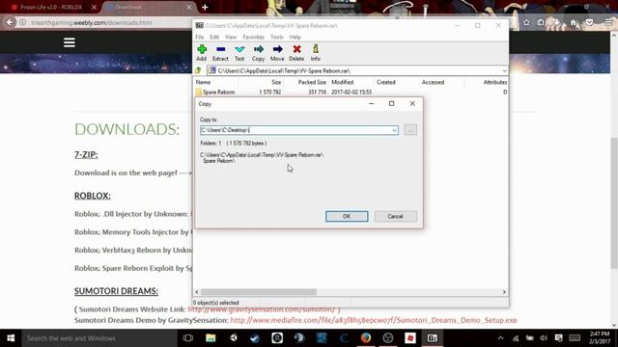This screenshot has height=347, width=618.
Task: Open Task View on the taskbar
Action: pos(188,338)
